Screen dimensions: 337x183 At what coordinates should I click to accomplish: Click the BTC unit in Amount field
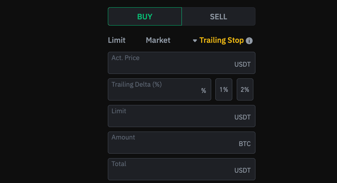point(245,144)
